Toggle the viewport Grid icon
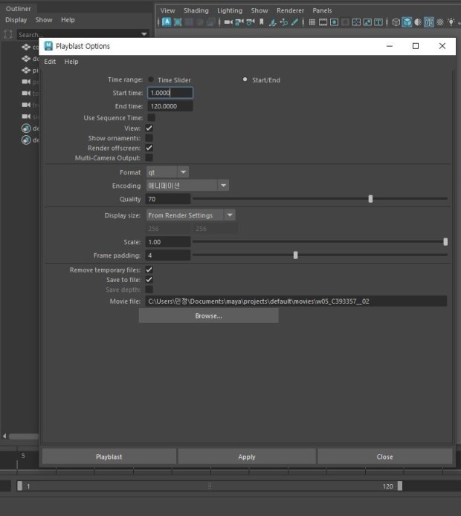This screenshot has width=461, height=516. pyautogui.click(x=312, y=22)
